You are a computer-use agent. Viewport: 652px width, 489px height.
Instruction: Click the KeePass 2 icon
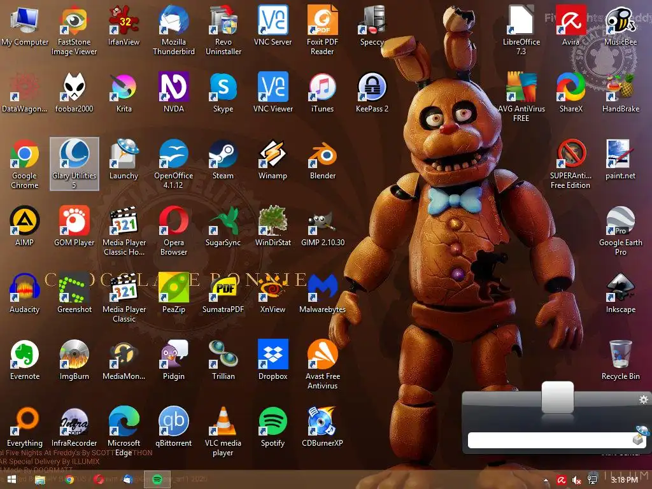(372, 93)
